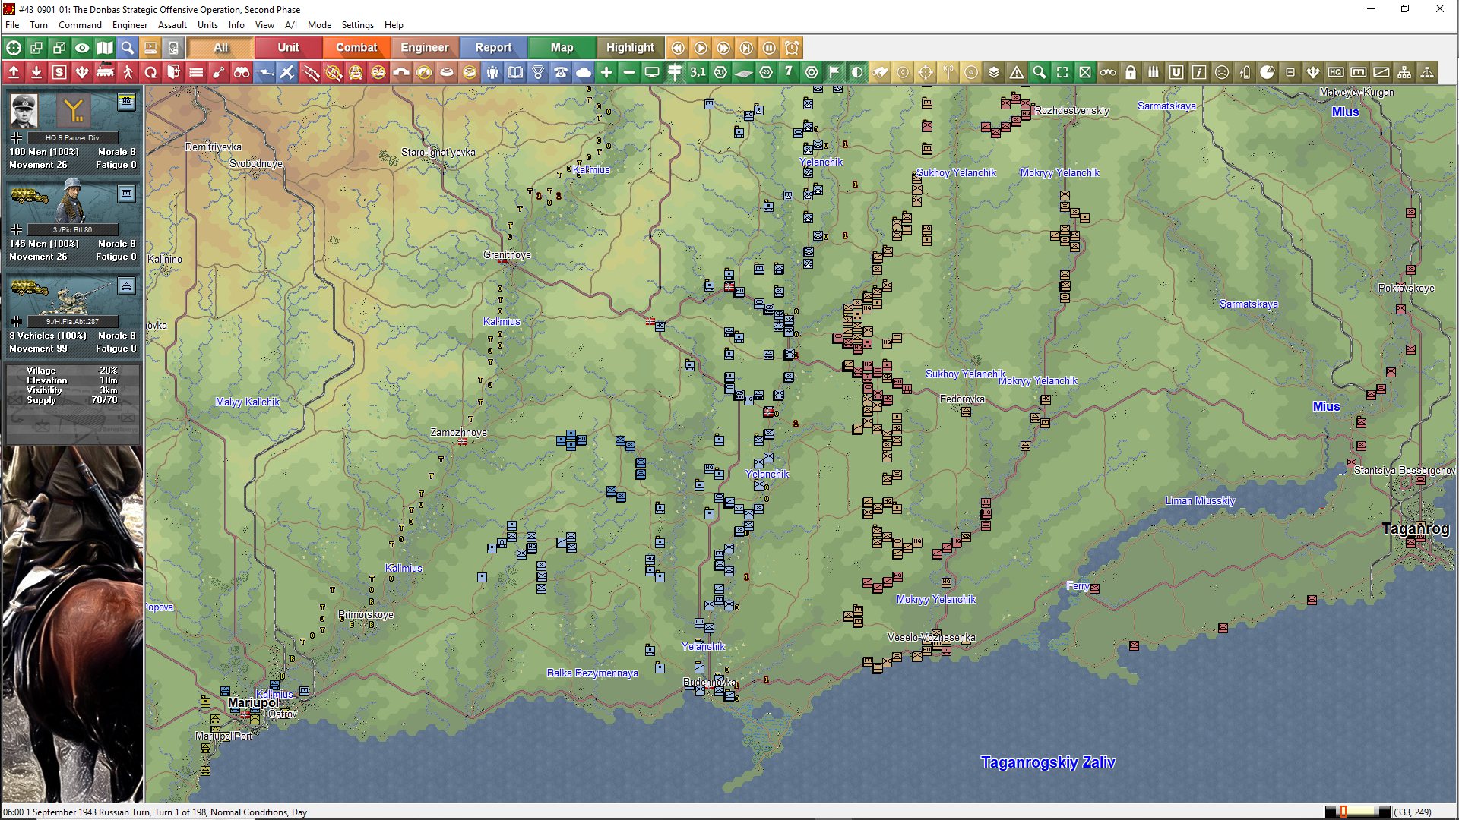Viewport: 1459px width, 820px height.
Task: Click the ammunition bullets icon
Action: coord(1154,72)
